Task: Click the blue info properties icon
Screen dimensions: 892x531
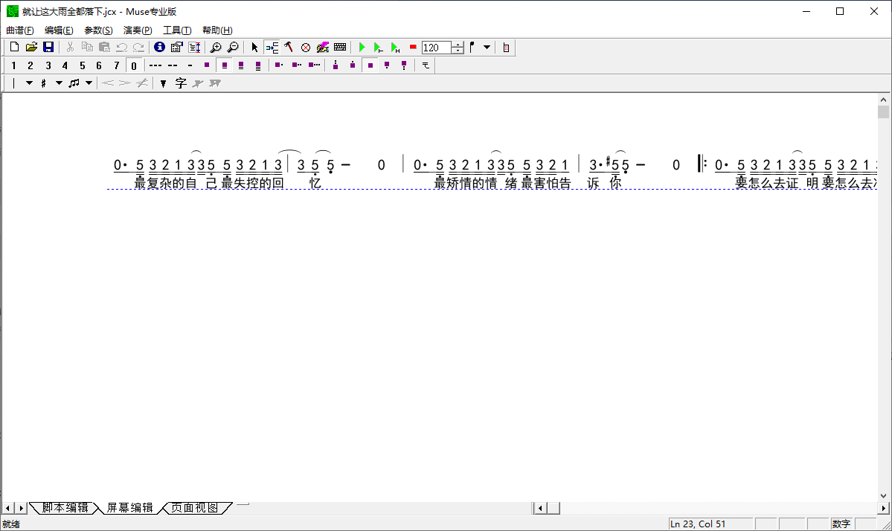Action: pyautogui.click(x=160, y=47)
